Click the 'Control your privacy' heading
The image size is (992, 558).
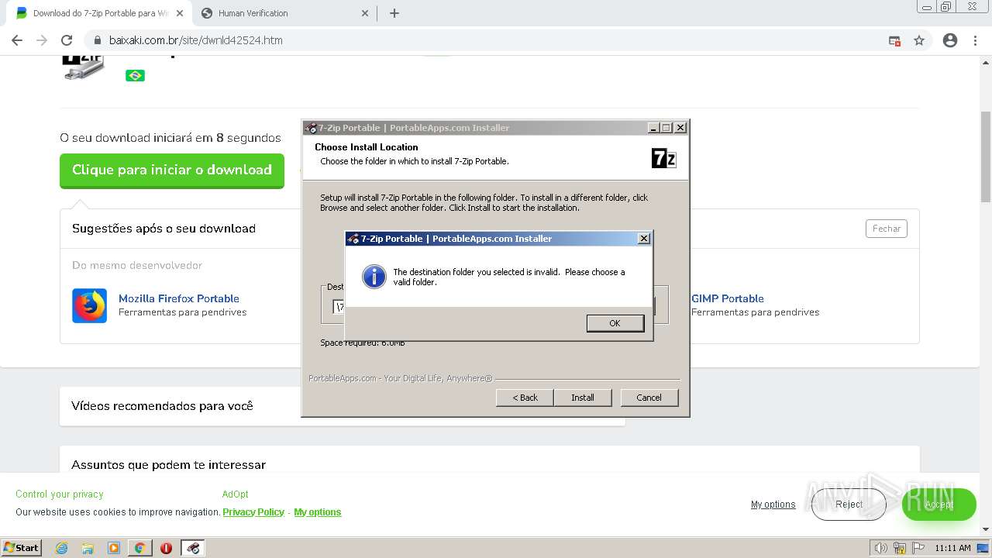[60, 494]
